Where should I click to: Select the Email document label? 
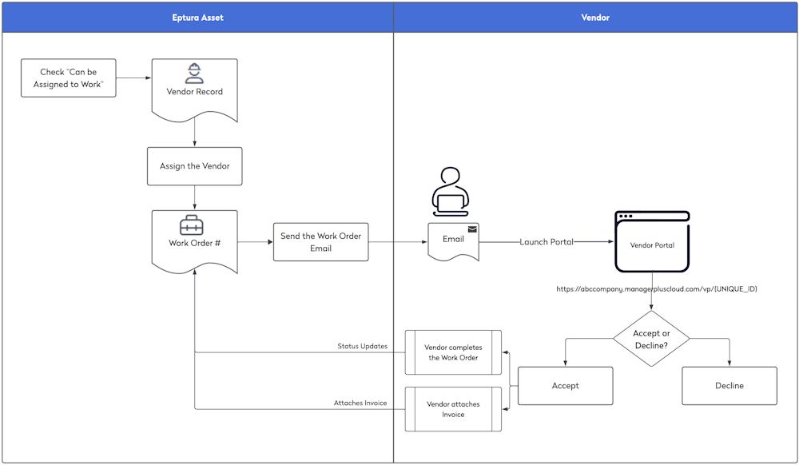pos(453,239)
